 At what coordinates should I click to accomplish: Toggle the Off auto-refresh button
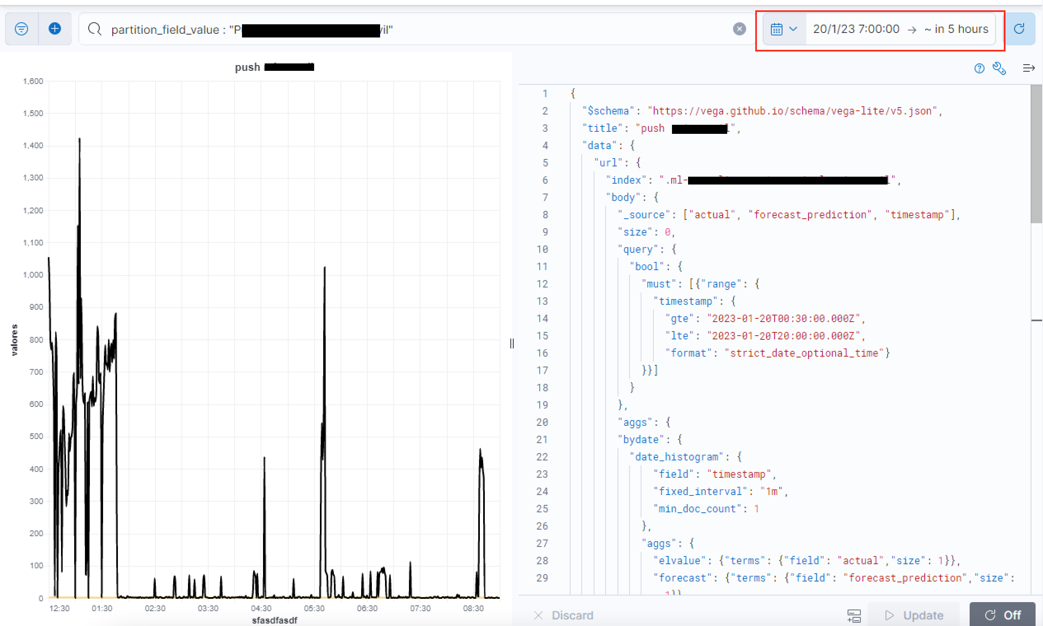[1003, 615]
